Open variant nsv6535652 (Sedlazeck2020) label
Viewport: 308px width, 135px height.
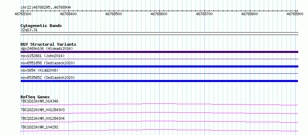pos(48,78)
